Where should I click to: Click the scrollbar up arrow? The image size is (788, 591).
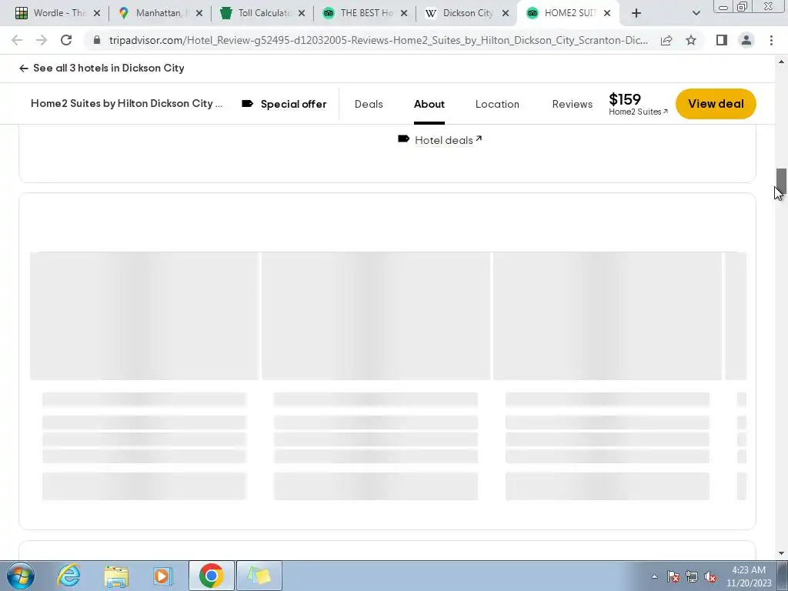(x=781, y=62)
